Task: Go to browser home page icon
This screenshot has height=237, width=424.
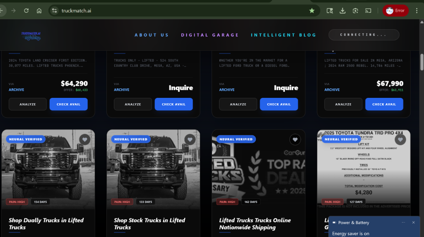Action: [39, 11]
